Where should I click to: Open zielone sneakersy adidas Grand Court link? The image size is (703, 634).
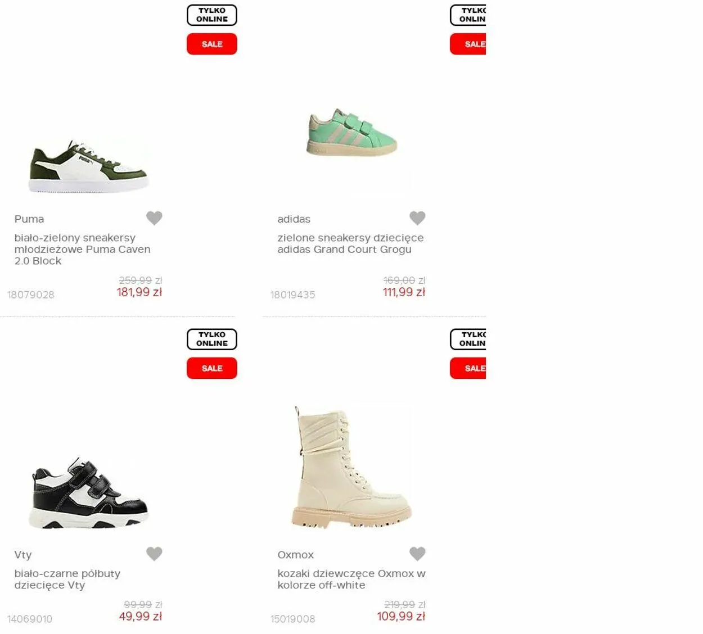click(x=350, y=243)
